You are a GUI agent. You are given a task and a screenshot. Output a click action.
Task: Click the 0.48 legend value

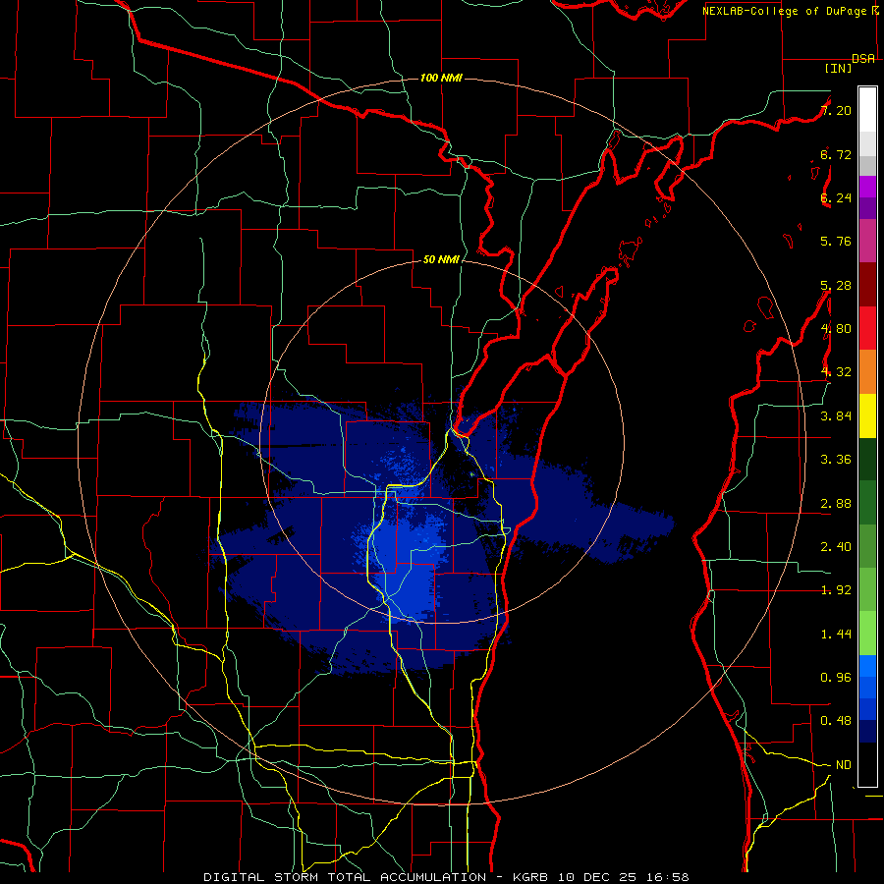point(836,721)
